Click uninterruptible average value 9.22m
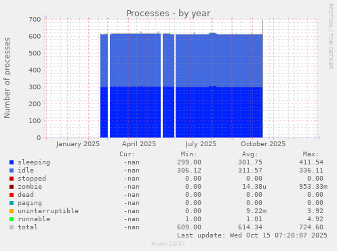 point(256,211)
